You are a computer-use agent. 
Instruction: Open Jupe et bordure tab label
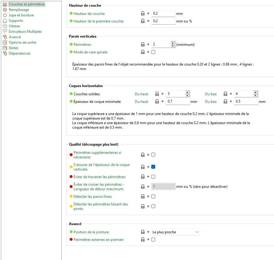coord(21,15)
